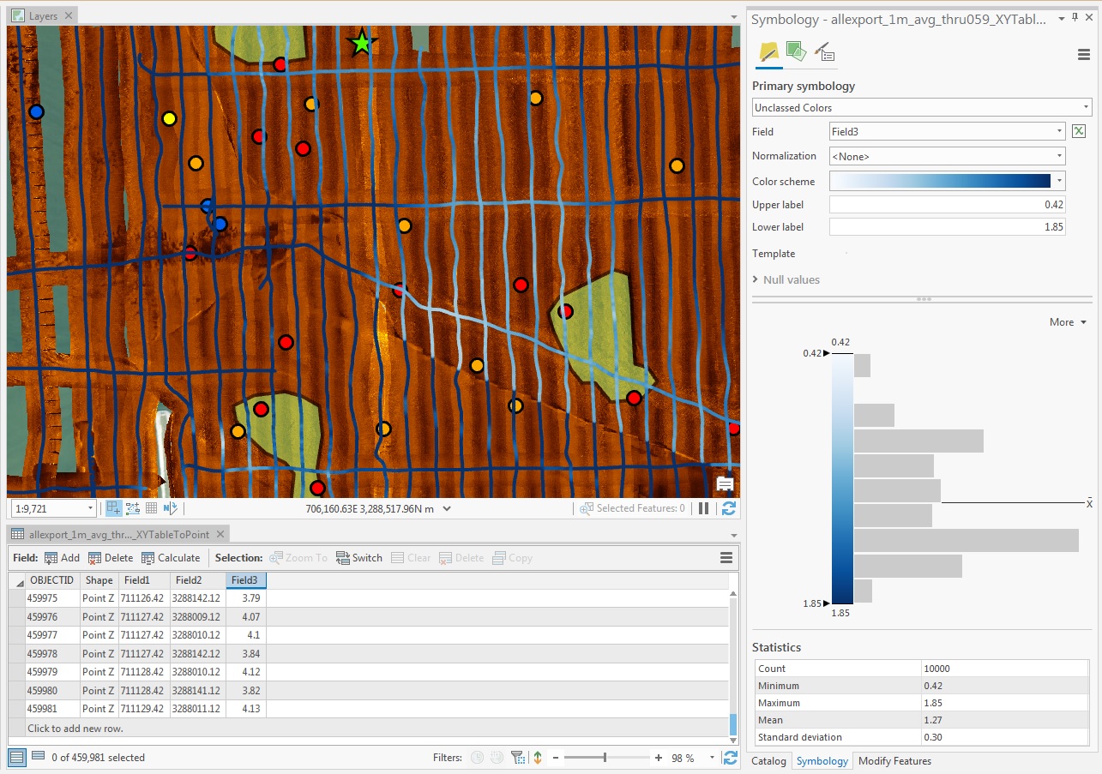Screen dimensions: 1102x774
Task: Open the map scale dropdown
Action: pyautogui.click(x=88, y=507)
